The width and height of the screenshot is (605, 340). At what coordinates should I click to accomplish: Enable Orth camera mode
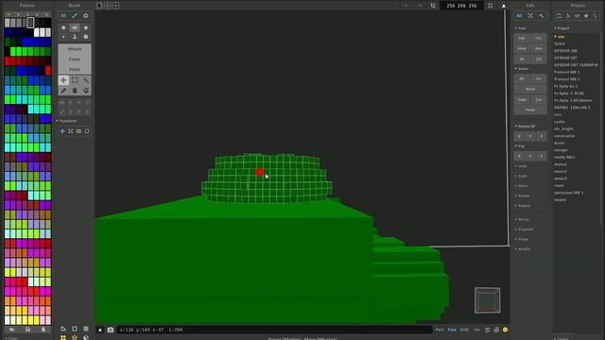464,330
